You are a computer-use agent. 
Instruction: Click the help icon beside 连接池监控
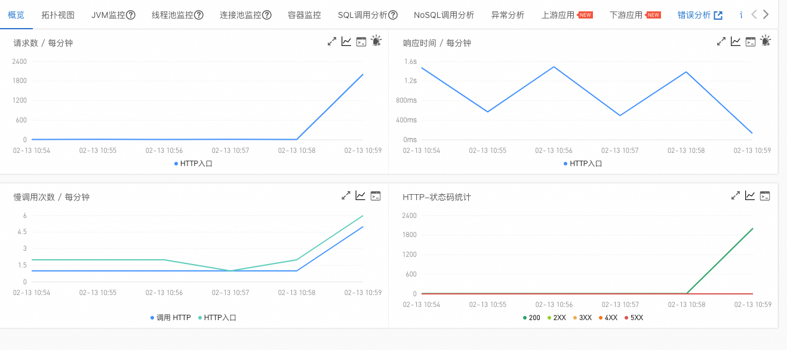[267, 15]
